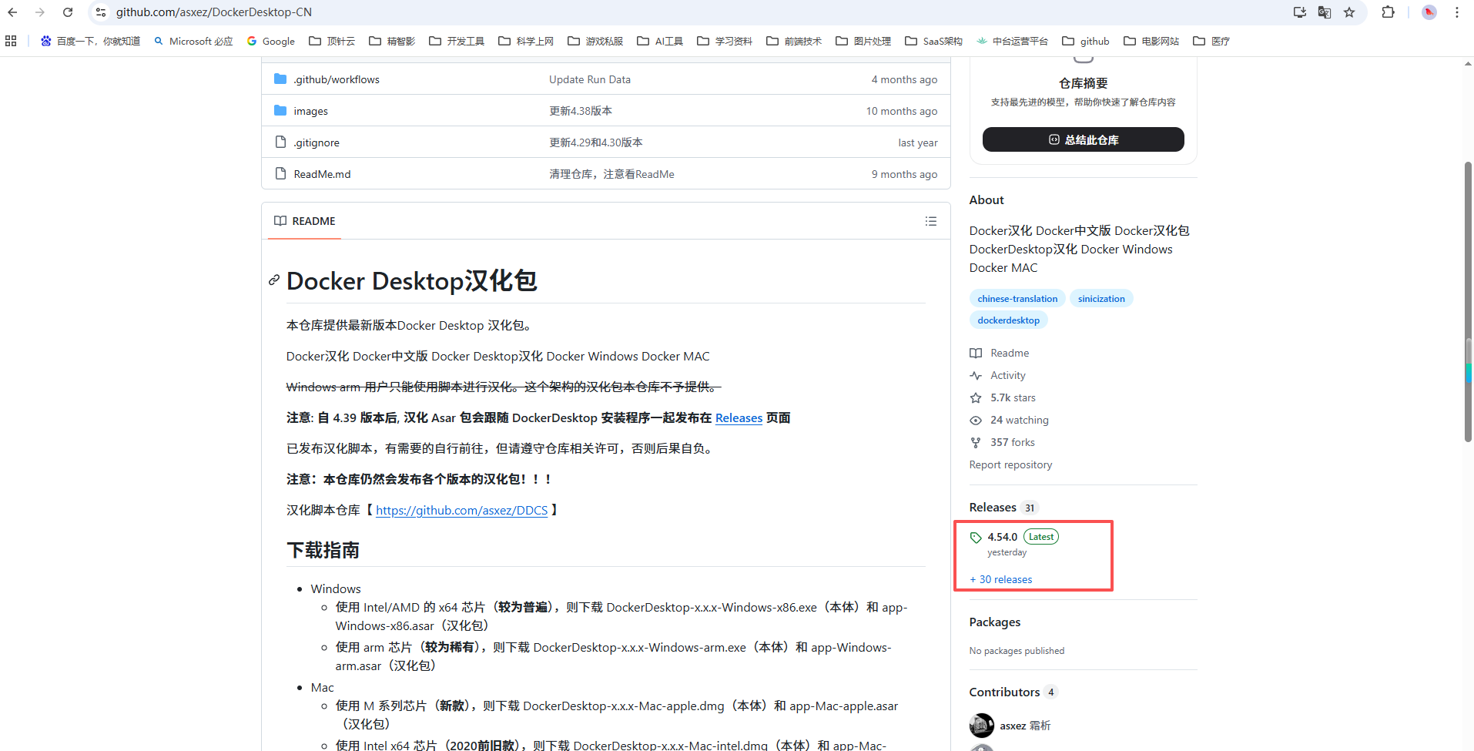This screenshot has height=751, width=1474.
Task: Open the Chrome three-dot menu
Action: click(x=1457, y=12)
